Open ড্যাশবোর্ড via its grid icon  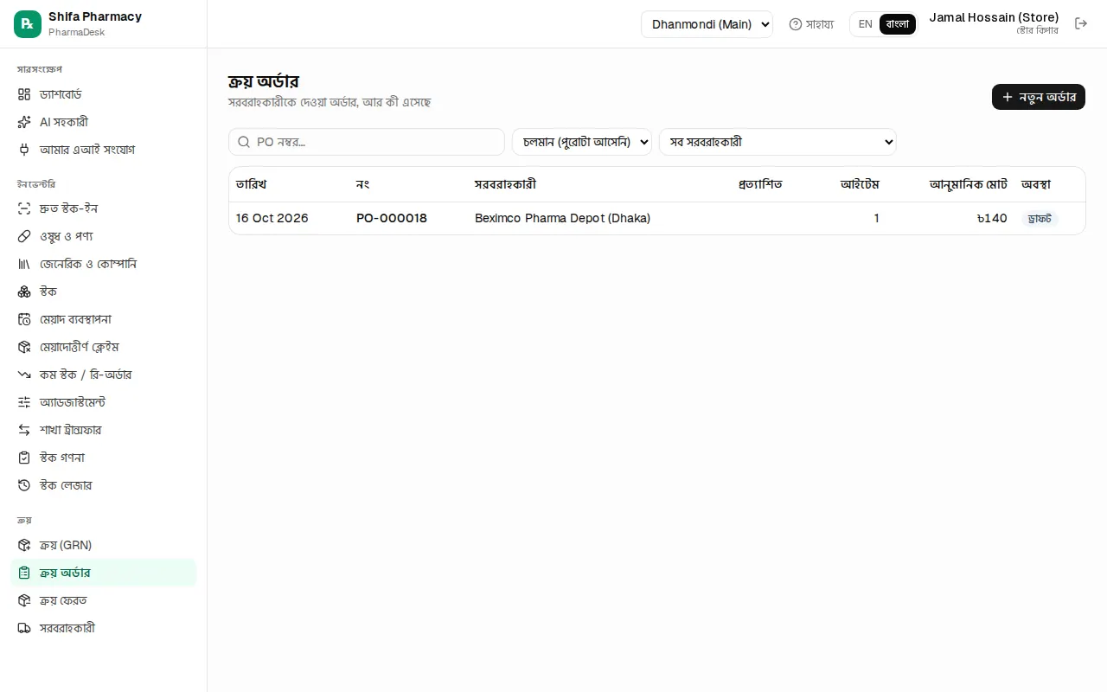24,94
